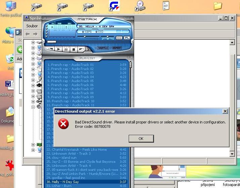Expand the green network card node
The image size is (240, 188).
pyautogui.click(x=33, y=145)
